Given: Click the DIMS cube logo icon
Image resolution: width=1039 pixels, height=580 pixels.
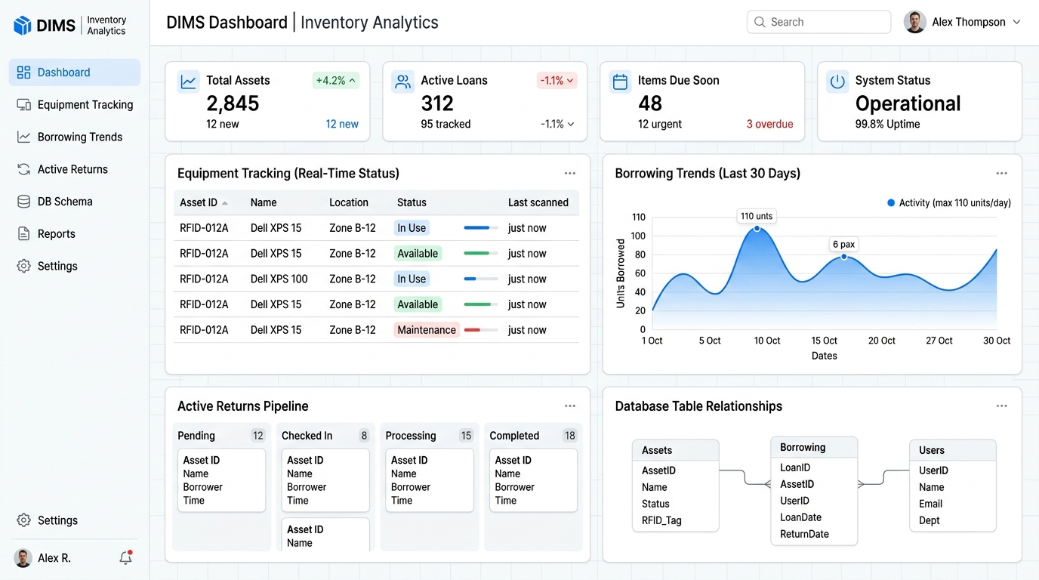Looking at the screenshot, I should pos(23,26).
